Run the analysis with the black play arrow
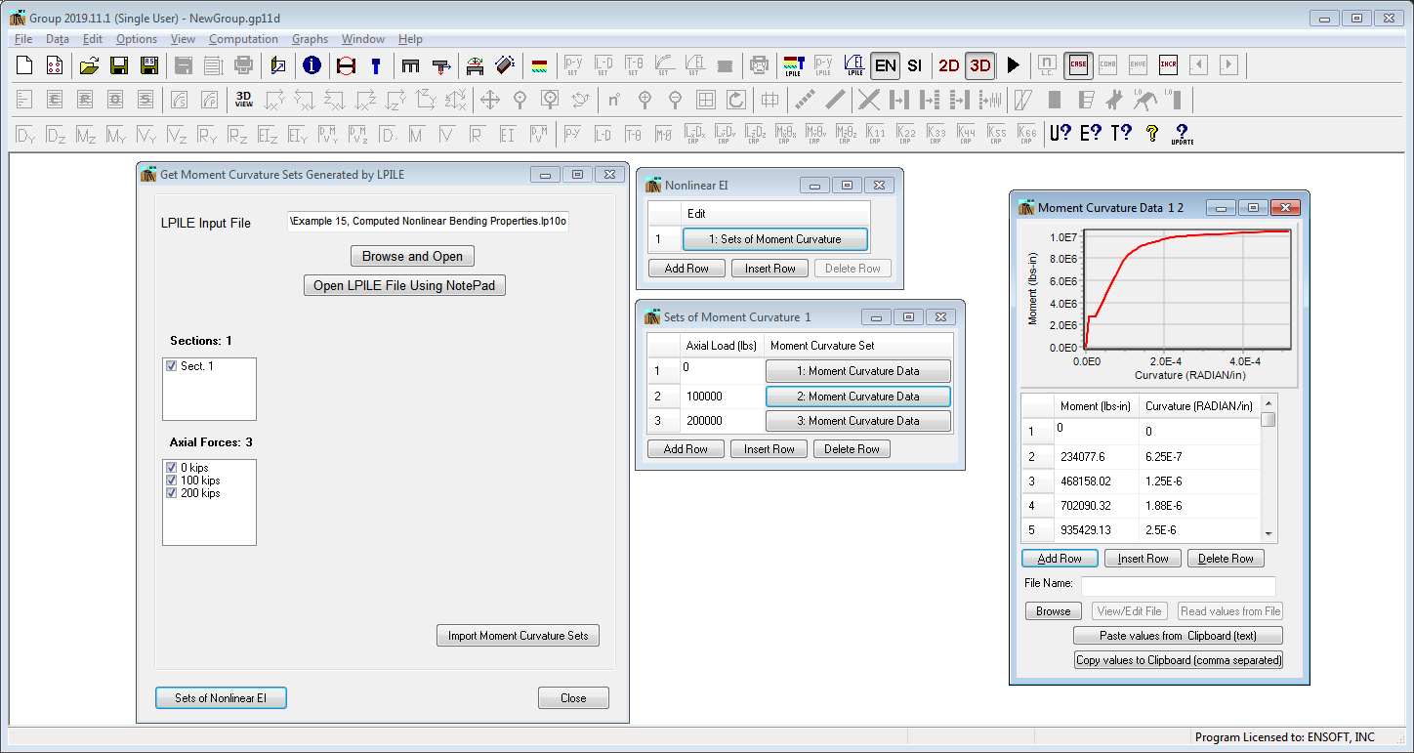Viewport: 1414px width, 753px height. [1014, 65]
